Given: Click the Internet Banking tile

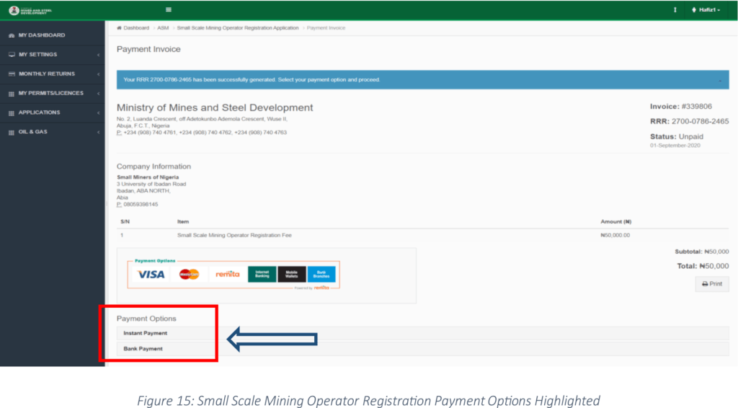Looking at the screenshot, I should (x=262, y=274).
